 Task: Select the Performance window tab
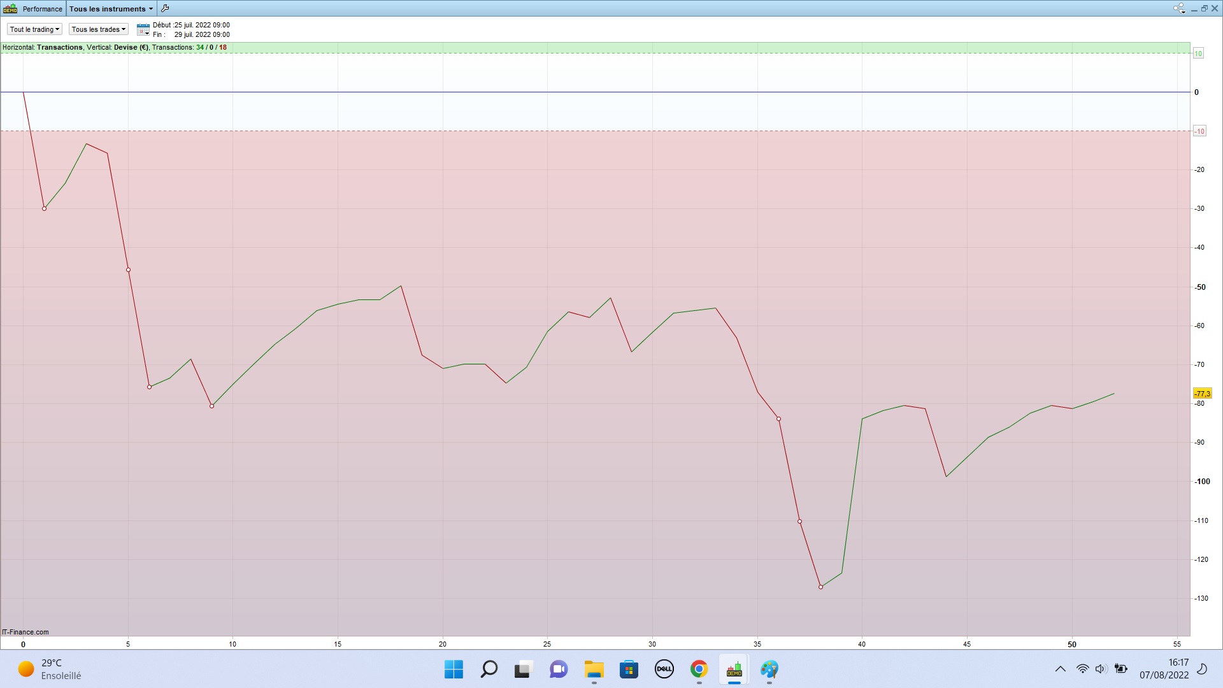[42, 9]
